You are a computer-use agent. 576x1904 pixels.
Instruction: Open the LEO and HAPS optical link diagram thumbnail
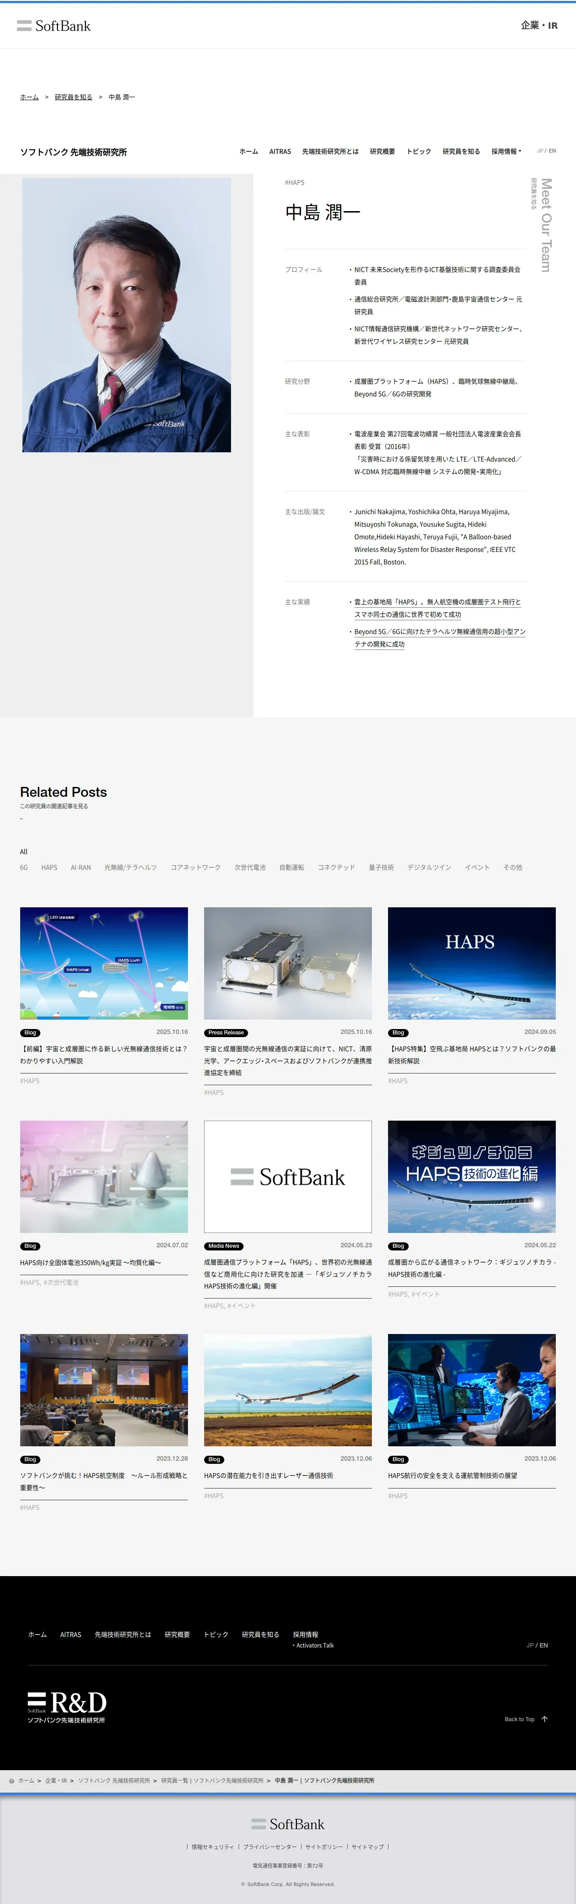pyautogui.click(x=104, y=963)
